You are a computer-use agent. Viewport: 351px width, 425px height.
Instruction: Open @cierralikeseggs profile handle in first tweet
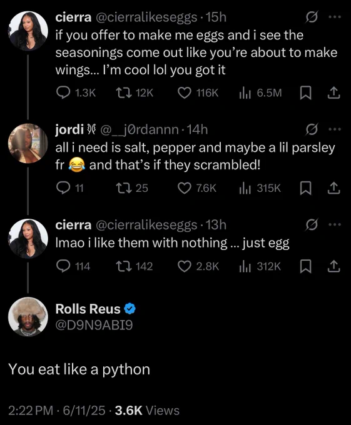(x=146, y=17)
